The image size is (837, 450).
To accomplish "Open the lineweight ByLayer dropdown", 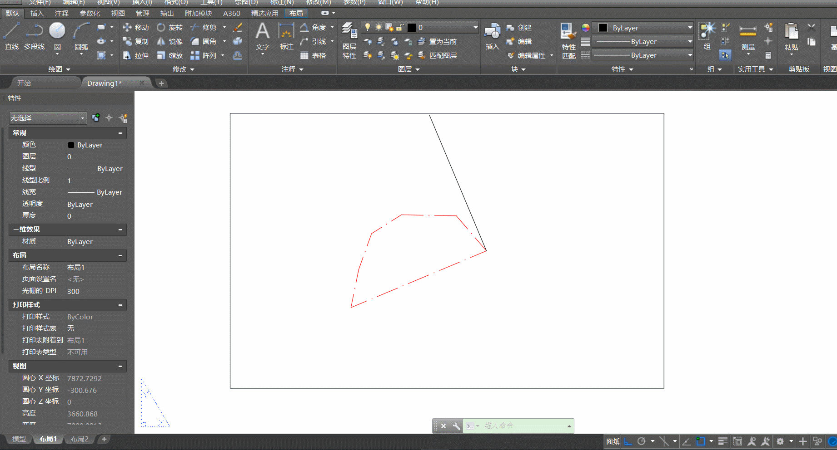I will (x=690, y=42).
